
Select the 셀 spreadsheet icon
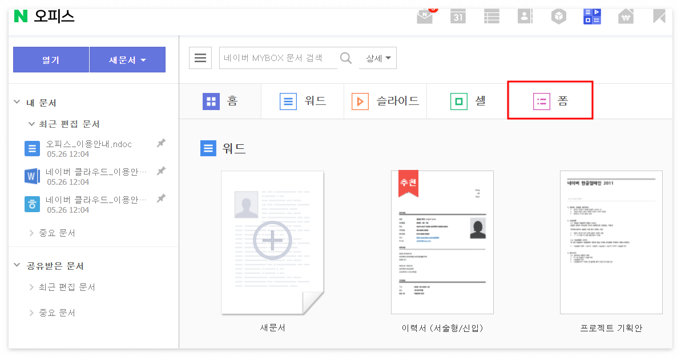[458, 100]
